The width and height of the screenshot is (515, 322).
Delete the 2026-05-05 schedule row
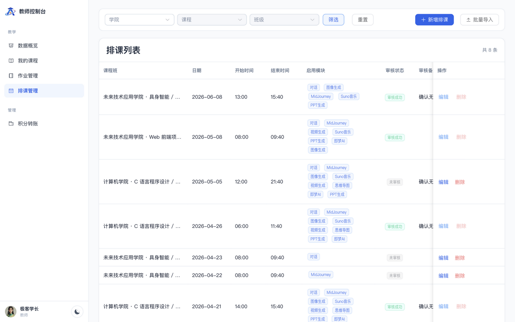[x=460, y=182]
